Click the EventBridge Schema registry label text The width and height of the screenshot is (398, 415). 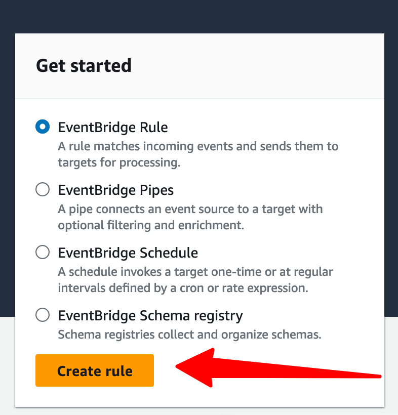150,315
